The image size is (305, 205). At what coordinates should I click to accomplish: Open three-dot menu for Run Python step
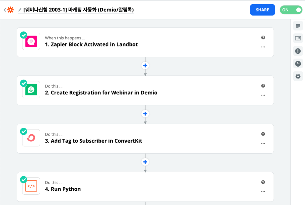[263, 192]
